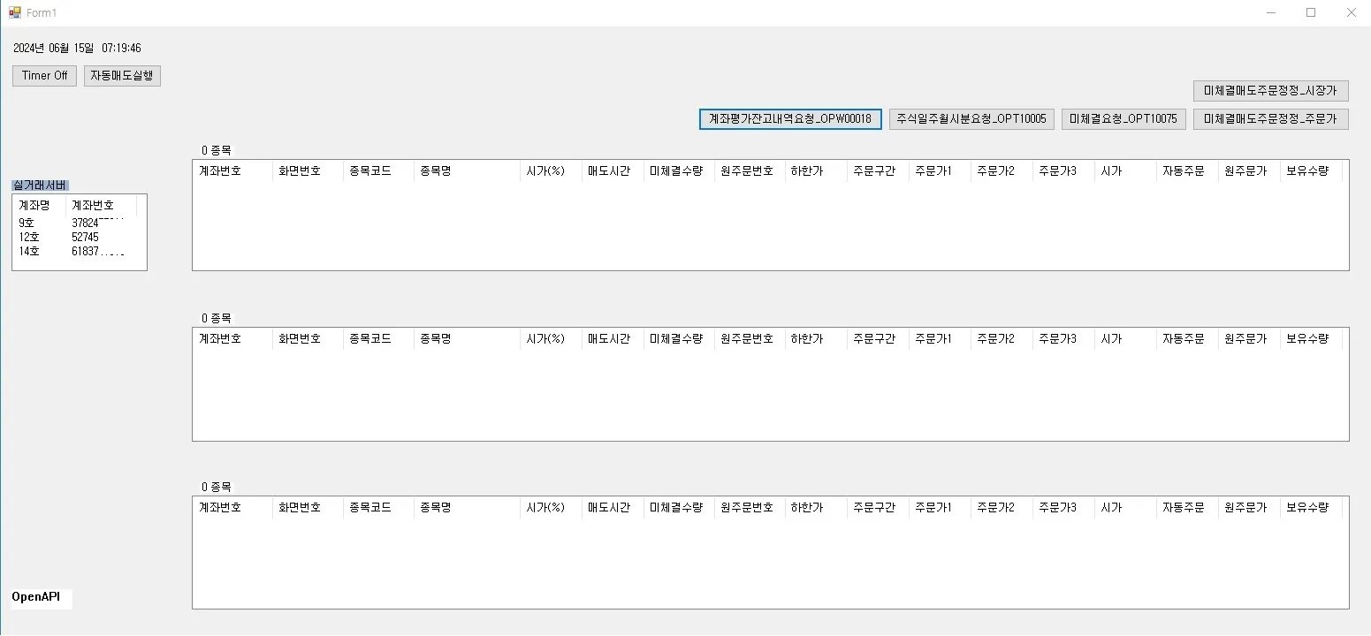
Task: Click 원주문가 header in the bottom table
Action: coord(1249,508)
